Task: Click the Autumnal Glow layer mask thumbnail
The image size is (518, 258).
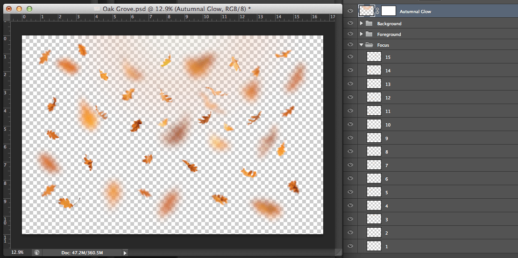Action: tap(389, 11)
